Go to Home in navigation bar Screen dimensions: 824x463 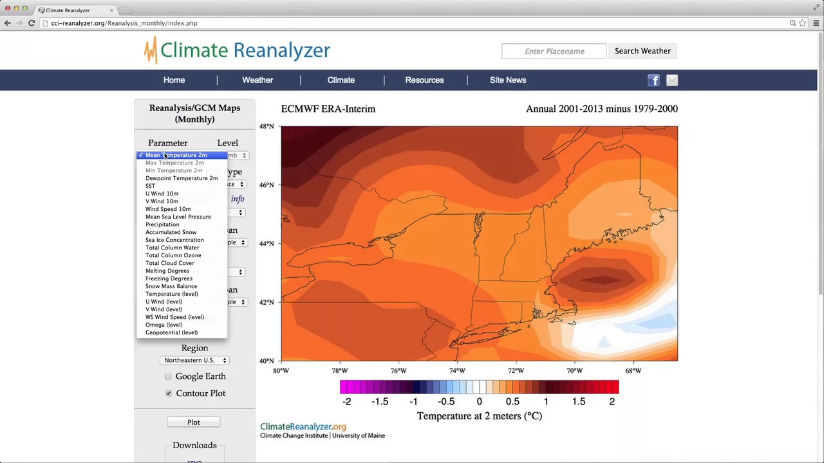click(174, 80)
